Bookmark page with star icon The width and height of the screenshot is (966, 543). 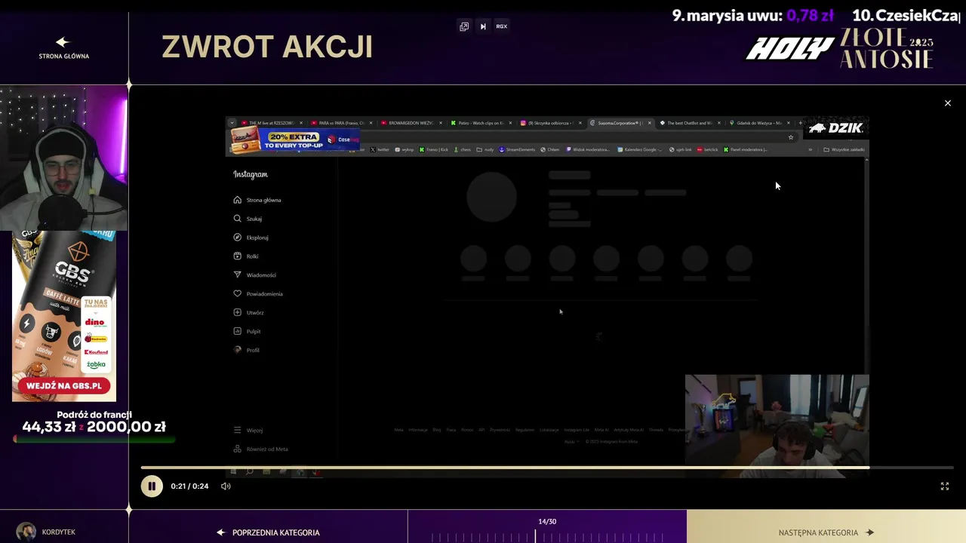click(x=791, y=137)
